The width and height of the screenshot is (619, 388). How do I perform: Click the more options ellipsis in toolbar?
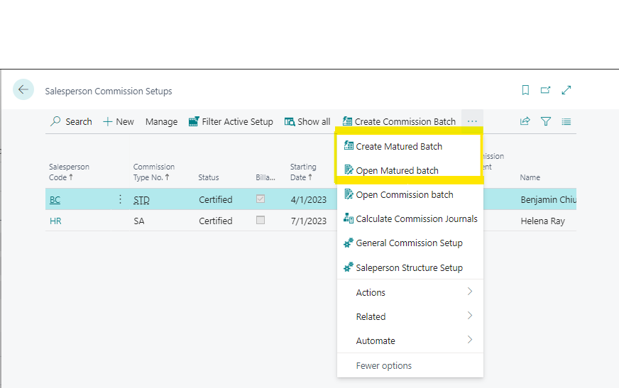[472, 121]
